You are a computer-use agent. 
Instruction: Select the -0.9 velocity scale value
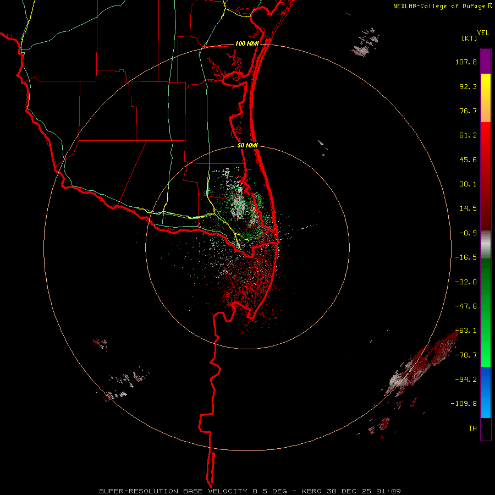click(468, 233)
